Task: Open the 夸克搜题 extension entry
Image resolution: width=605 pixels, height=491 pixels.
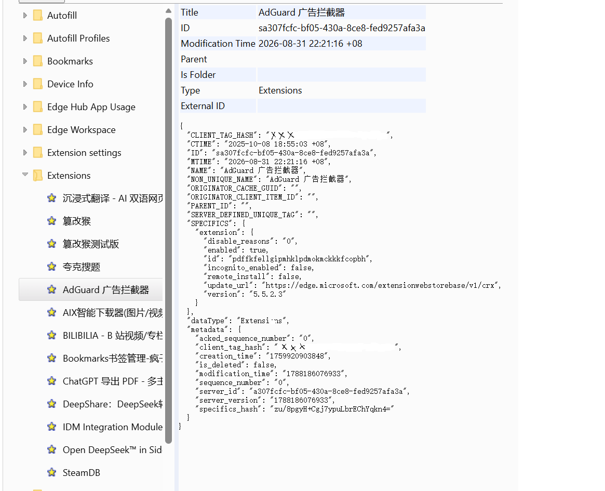Action: 82,267
